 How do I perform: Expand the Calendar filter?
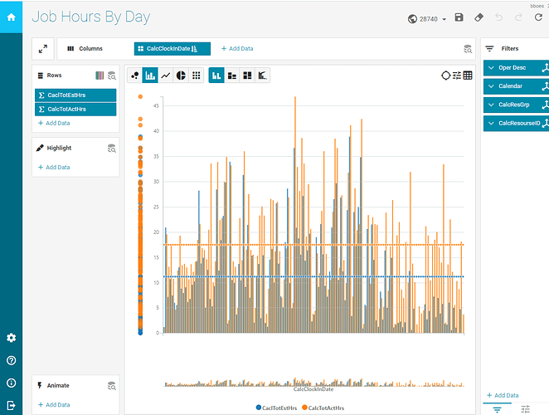coord(491,86)
